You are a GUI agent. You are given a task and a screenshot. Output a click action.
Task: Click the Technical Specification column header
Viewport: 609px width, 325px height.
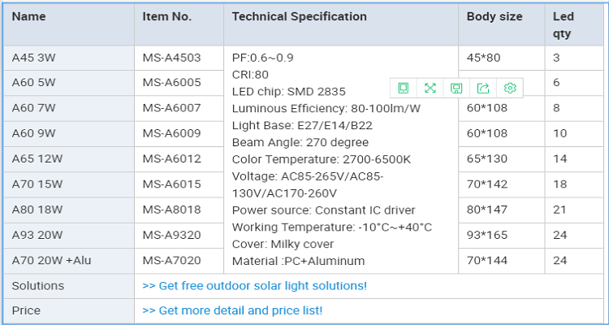(299, 17)
